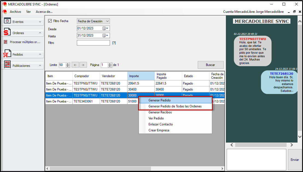The height and width of the screenshot is (172, 303).
Task: Click the Procesar múltiples ordenes icon
Action: pyautogui.click(x=5, y=42)
